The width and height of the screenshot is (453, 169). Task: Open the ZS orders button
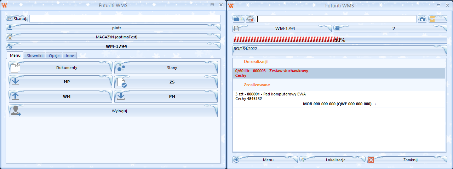166,82
